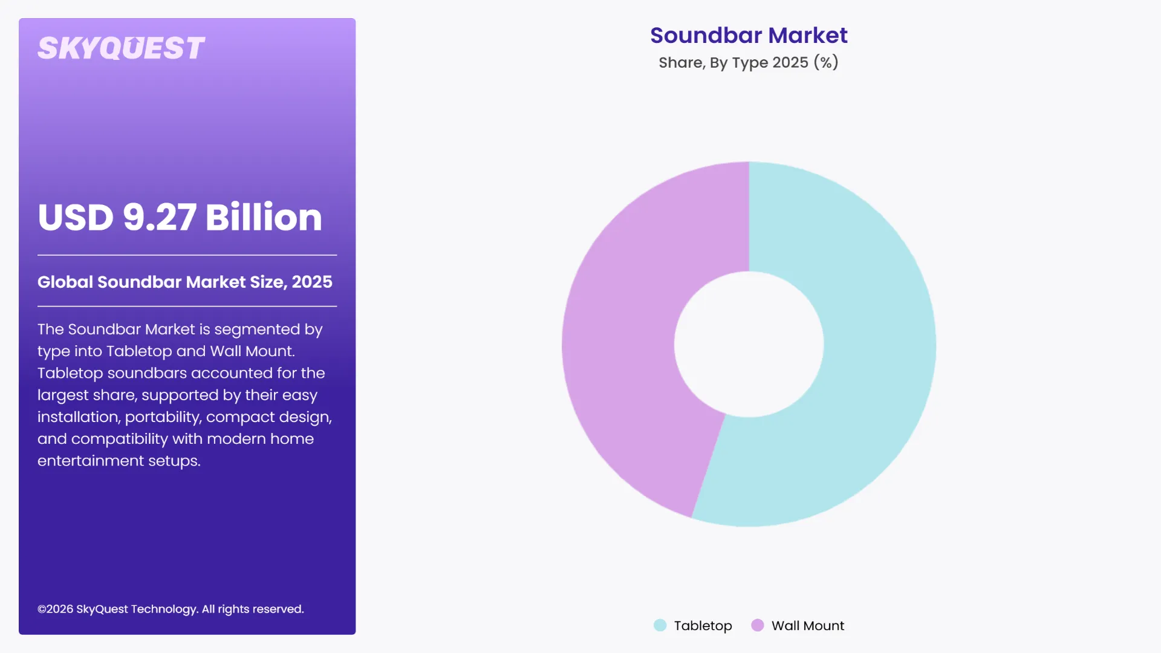Click the 'Share, By Type 2025 (%)' subtitle
The width and height of the screenshot is (1161, 653).
749,62
